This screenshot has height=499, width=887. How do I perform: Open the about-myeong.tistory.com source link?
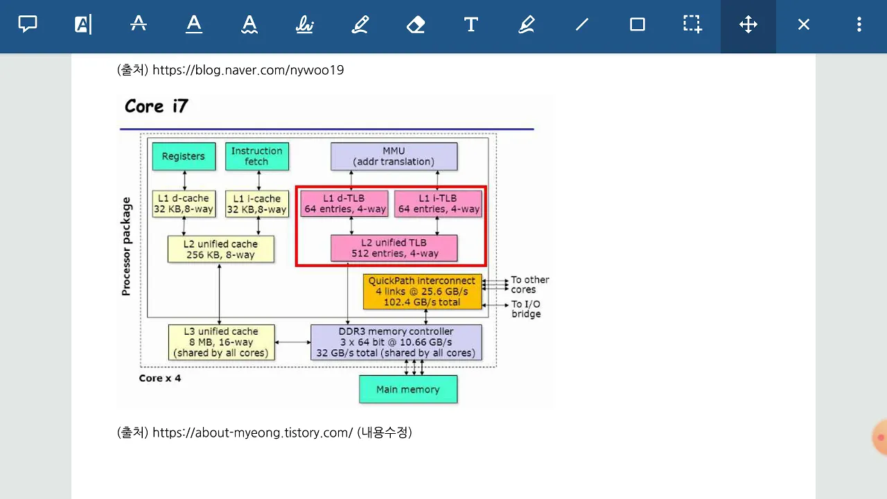pos(253,432)
